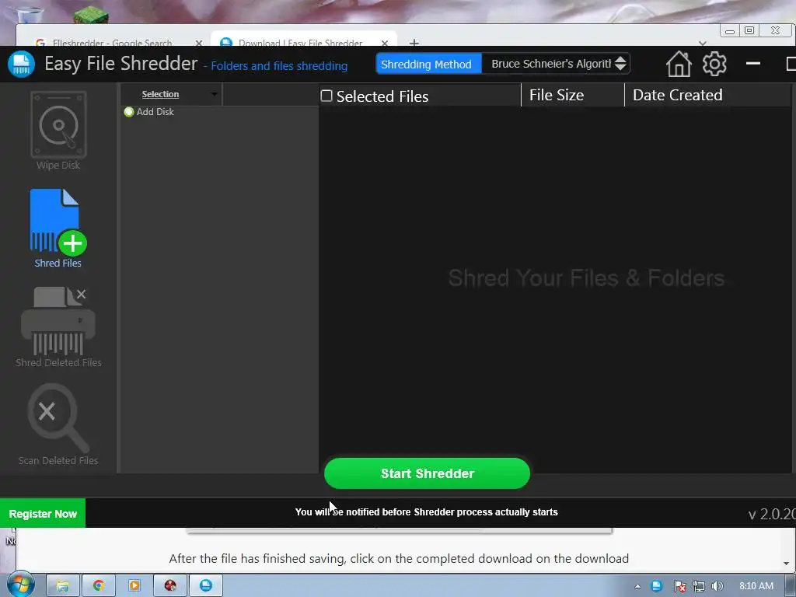The width and height of the screenshot is (796, 597).
Task: Minimize the Easy File Shredder window
Action: (752, 64)
